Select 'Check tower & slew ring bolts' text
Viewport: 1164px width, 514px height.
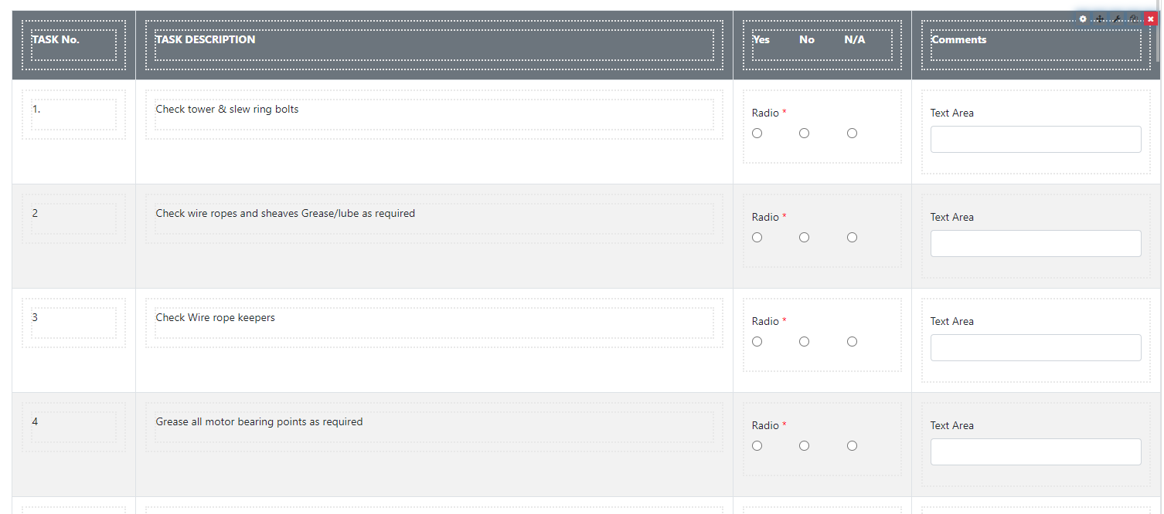click(227, 109)
